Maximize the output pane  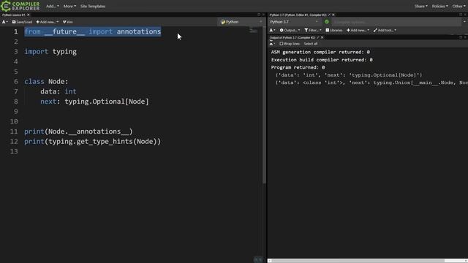coord(461,37)
